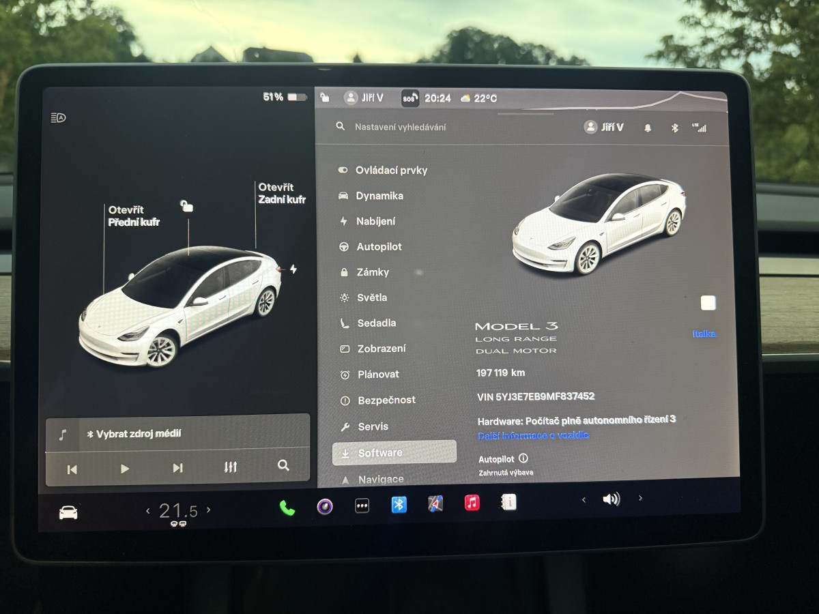819x614 pixels.
Task: Open car controls icon in bottom bar
Action: click(x=68, y=512)
